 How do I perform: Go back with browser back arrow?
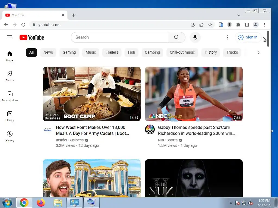click(6, 25)
